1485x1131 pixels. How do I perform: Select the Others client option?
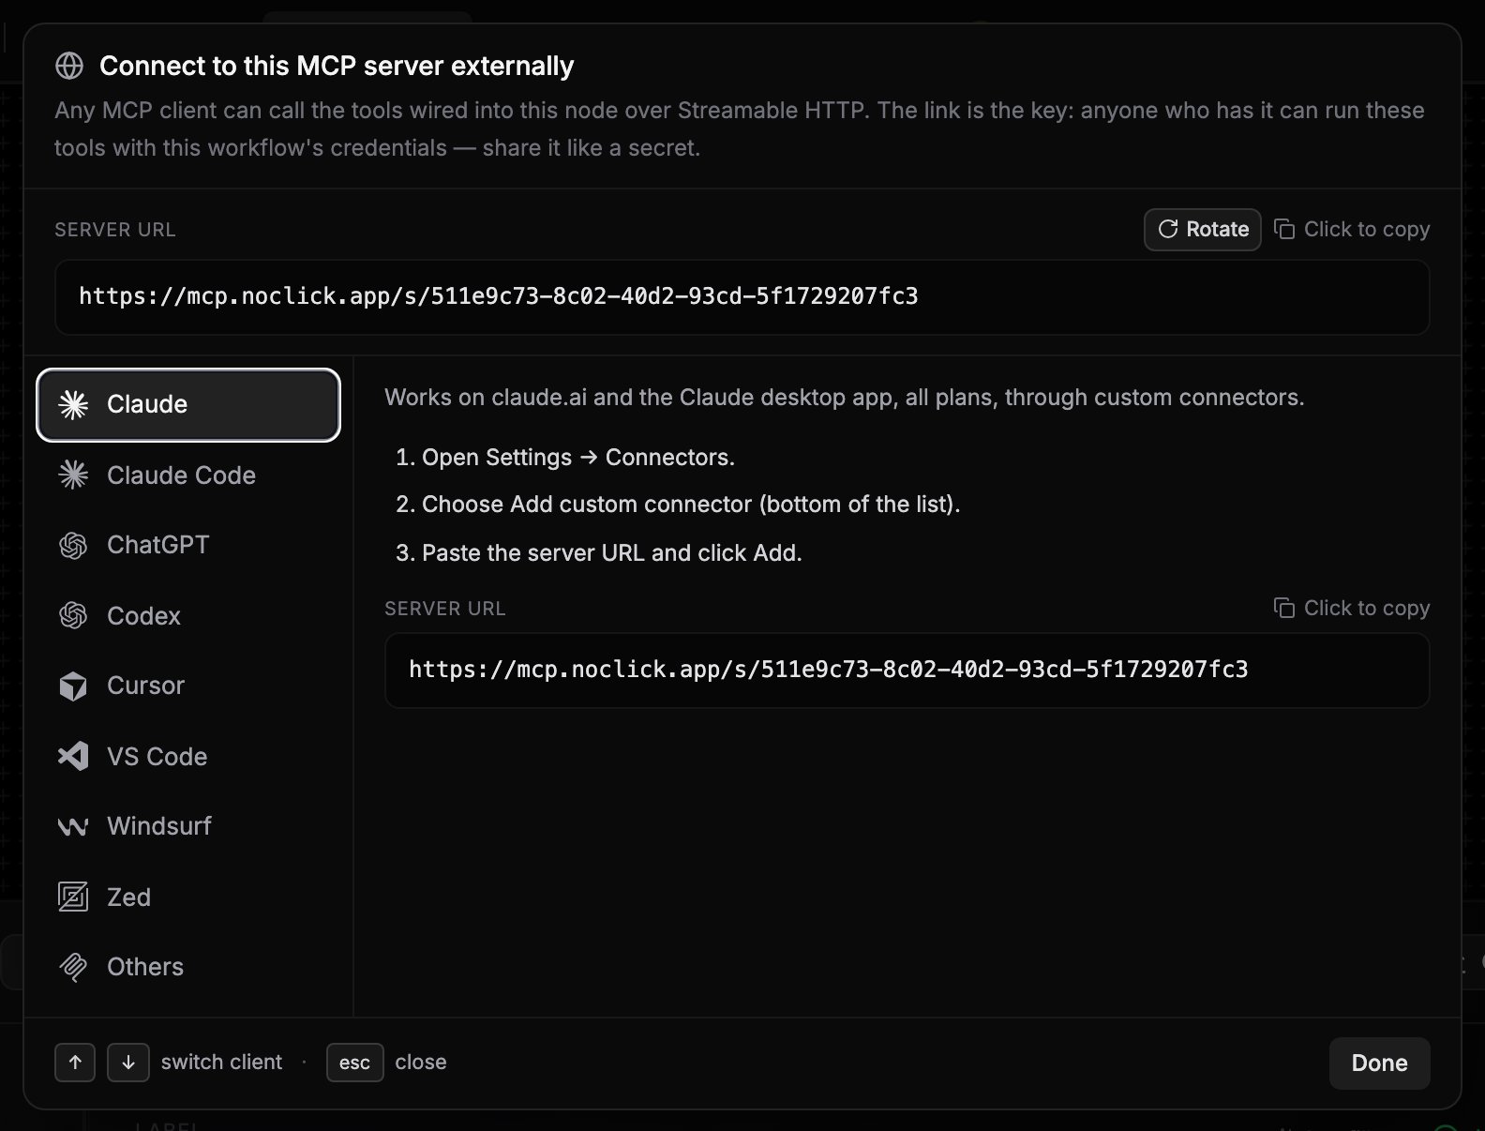coord(187,967)
